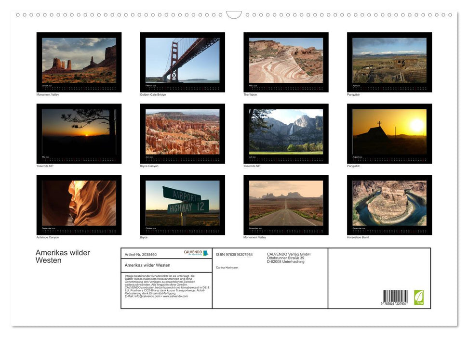Select the Yosemite NP July waterfall image
Screen dimensions: 468x337
tap(285, 132)
